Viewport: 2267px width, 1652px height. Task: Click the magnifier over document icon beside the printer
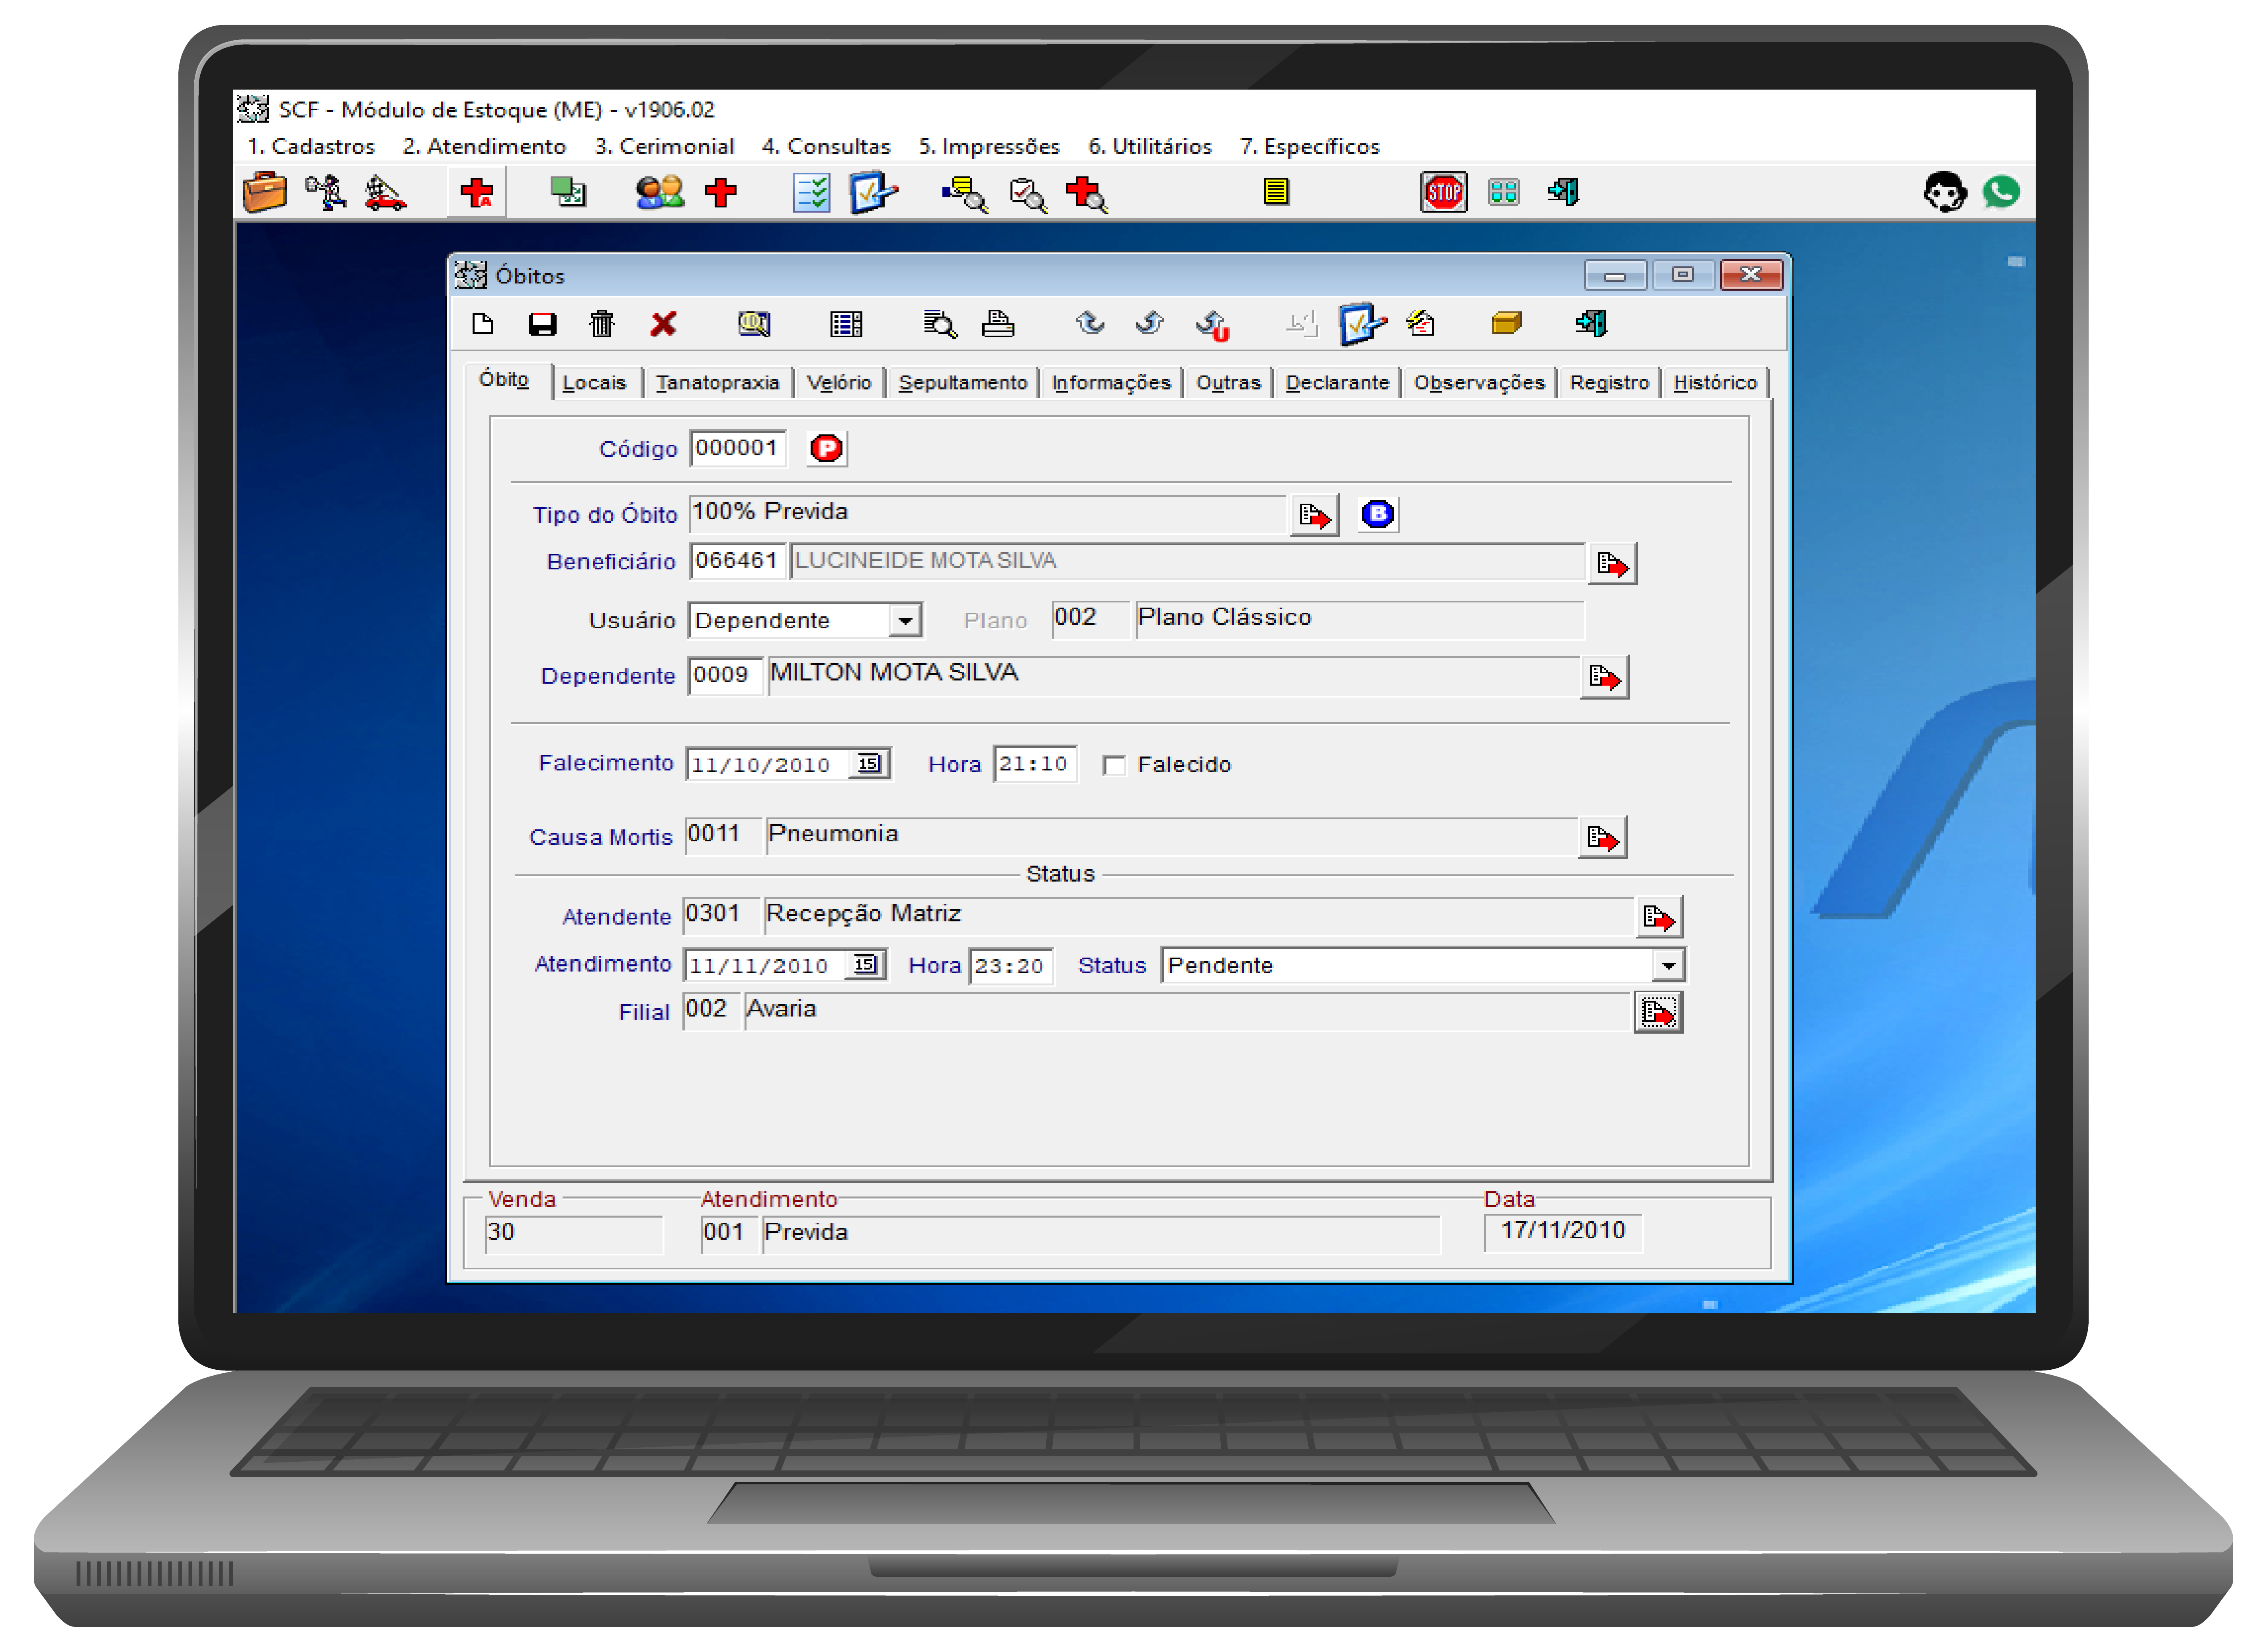pyautogui.click(x=940, y=324)
